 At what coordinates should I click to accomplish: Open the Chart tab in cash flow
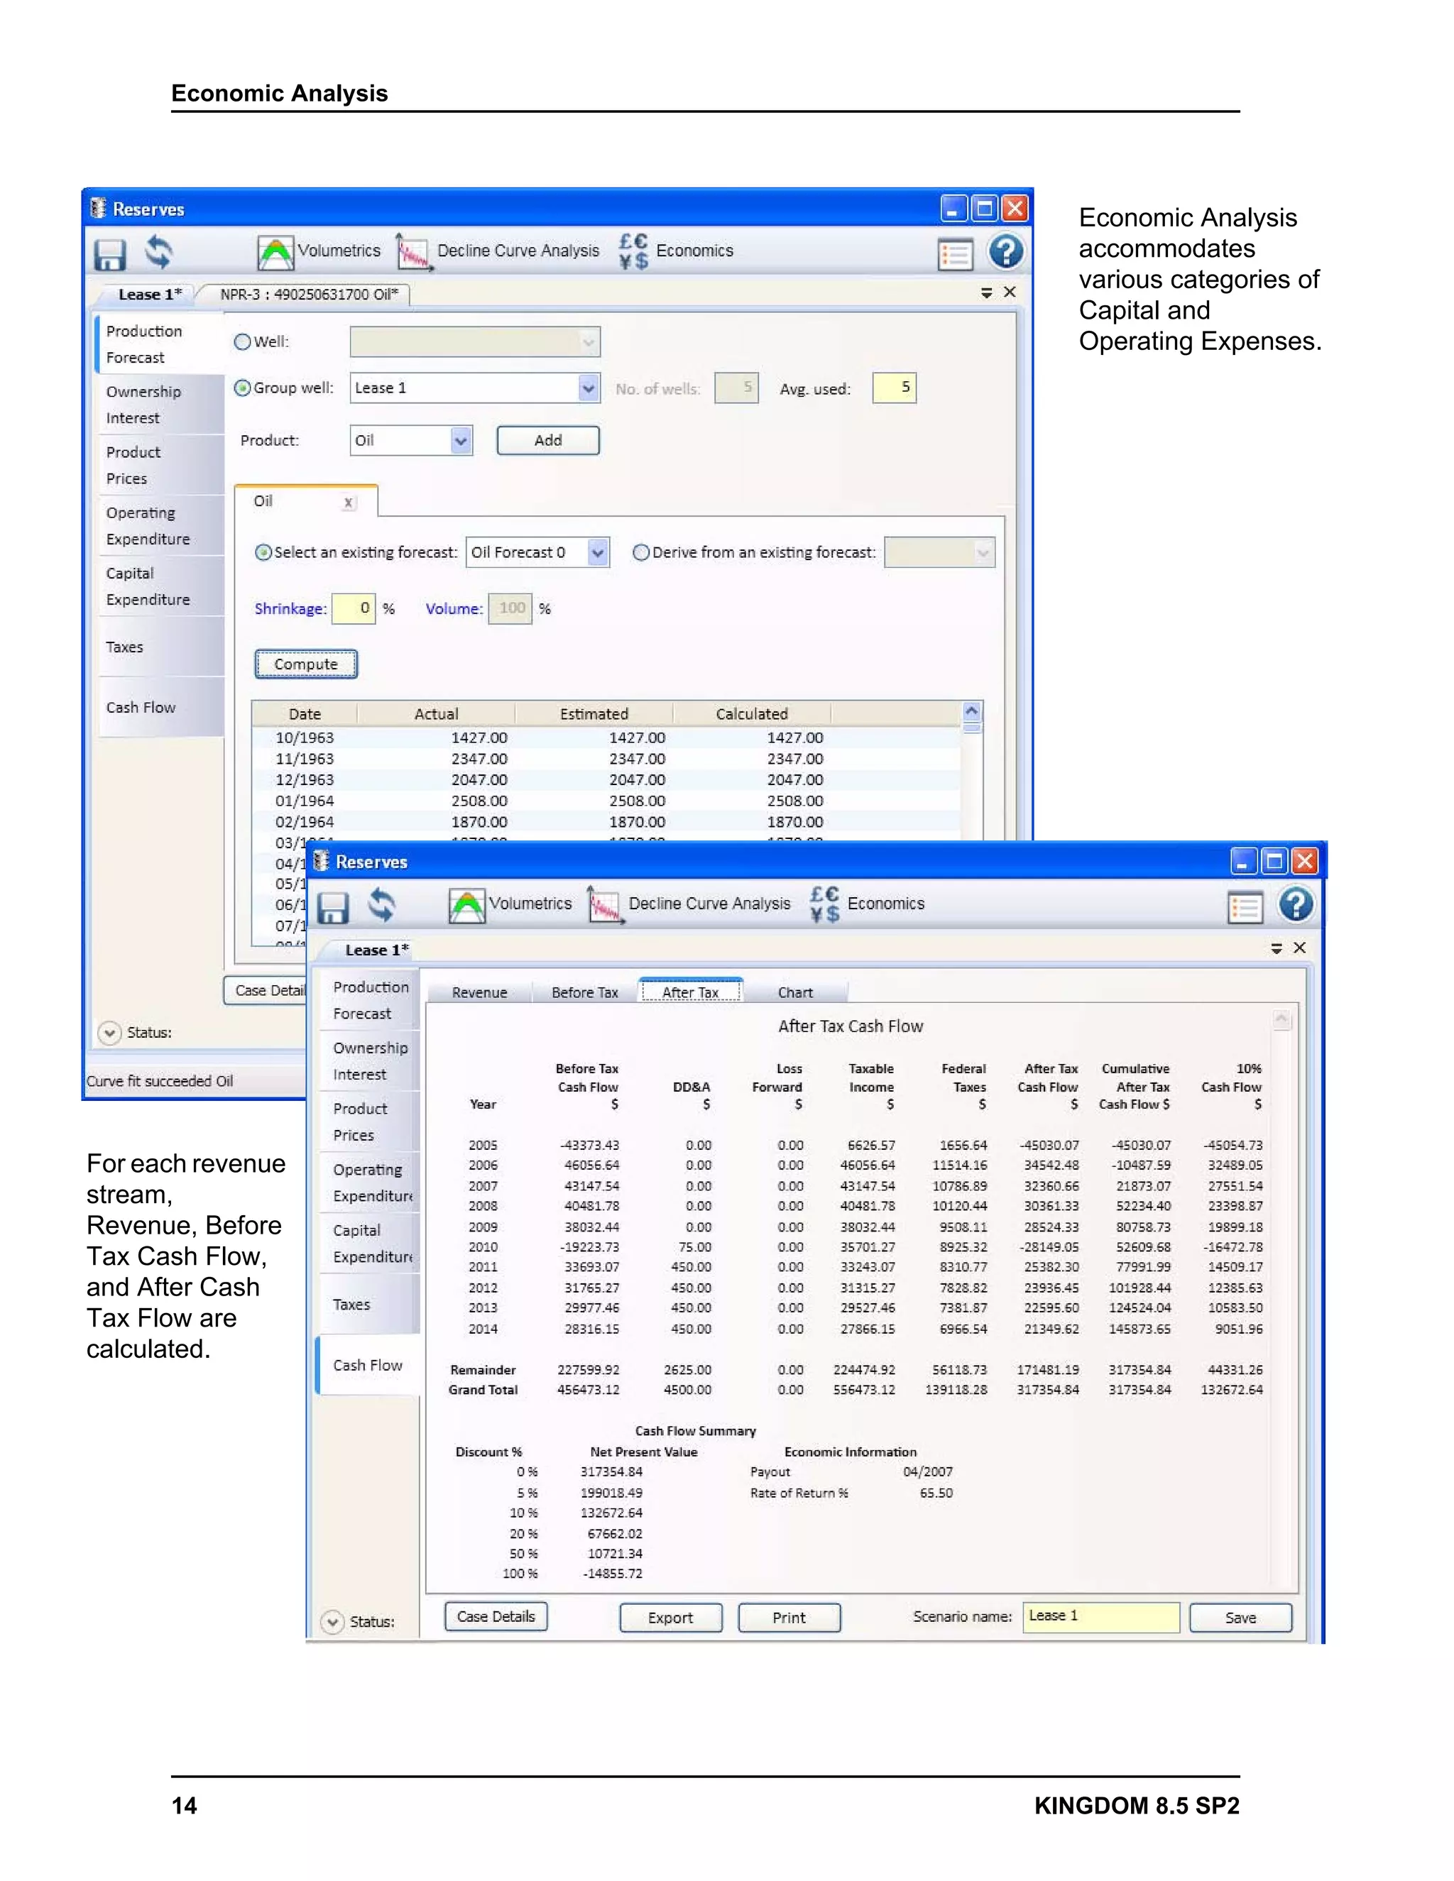(x=794, y=992)
